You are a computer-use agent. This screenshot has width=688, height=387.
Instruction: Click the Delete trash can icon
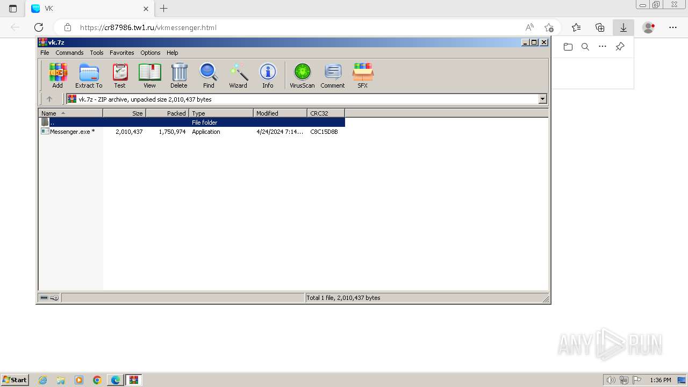(179, 75)
